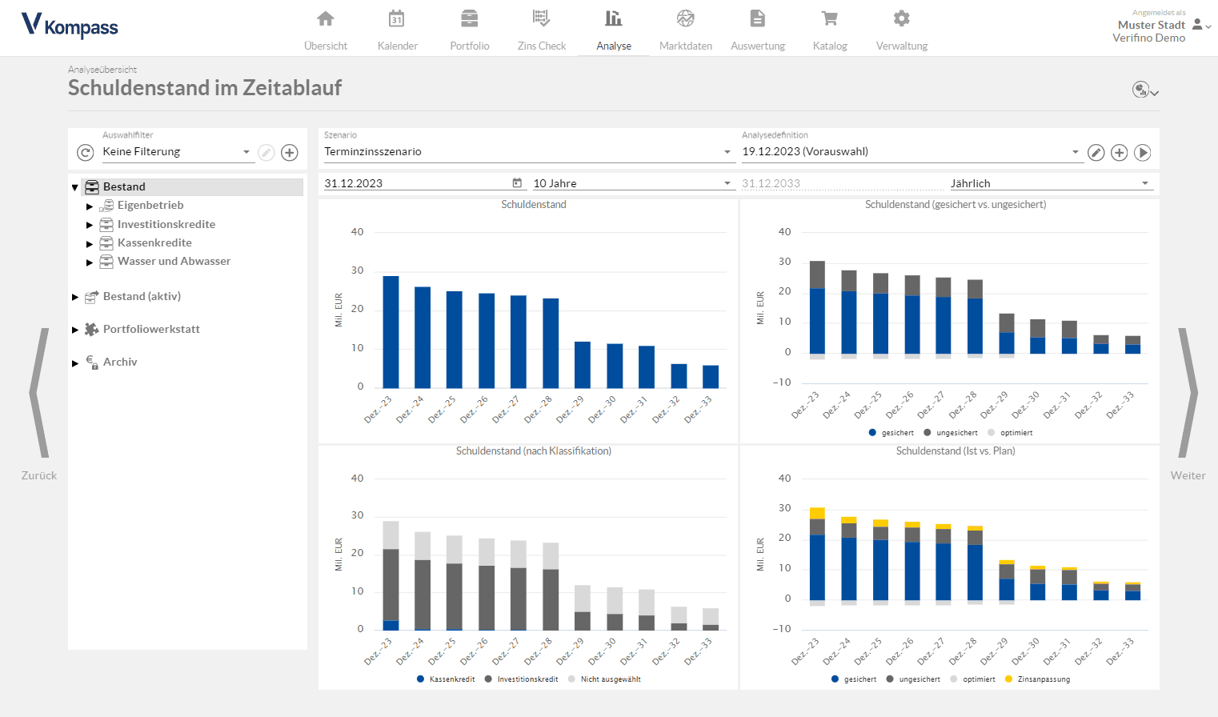This screenshot has width=1218, height=717.
Task: Toggle 'Zinsanpassung' legend series
Action: [1037, 679]
